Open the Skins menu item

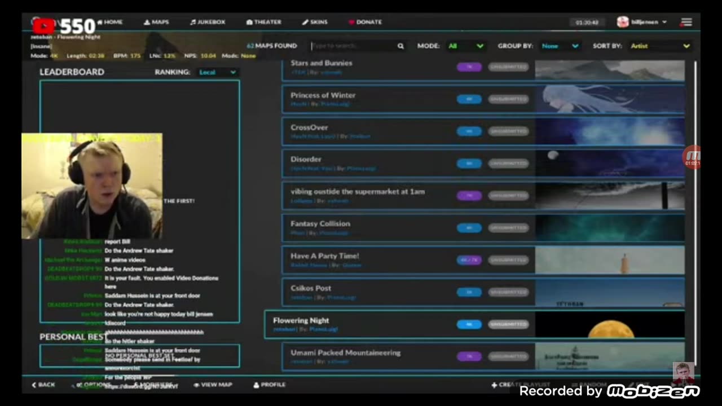[x=314, y=22]
